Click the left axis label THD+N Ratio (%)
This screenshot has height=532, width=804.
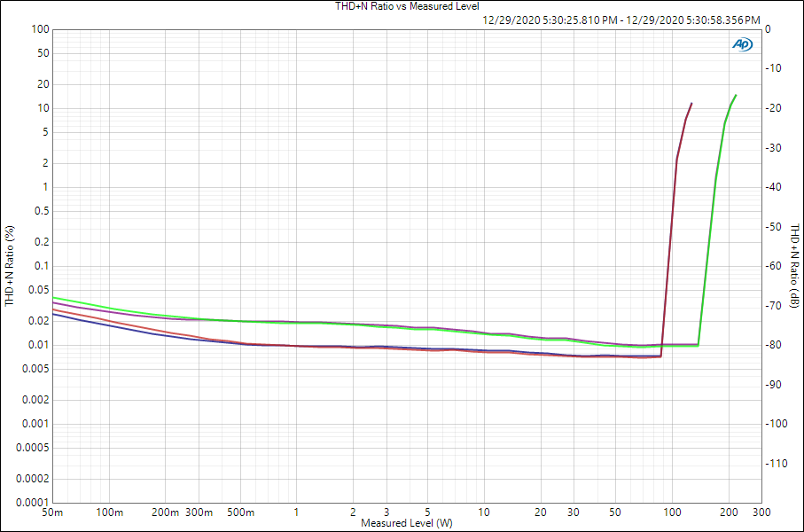coord(10,265)
